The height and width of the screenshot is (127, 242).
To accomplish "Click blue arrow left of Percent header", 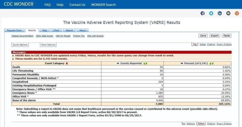I will pyautogui.click(x=182, y=63).
